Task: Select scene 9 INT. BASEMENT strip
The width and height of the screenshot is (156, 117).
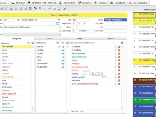Action: (145, 68)
